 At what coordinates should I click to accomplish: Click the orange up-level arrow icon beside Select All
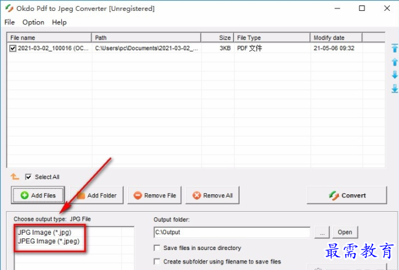pos(15,177)
